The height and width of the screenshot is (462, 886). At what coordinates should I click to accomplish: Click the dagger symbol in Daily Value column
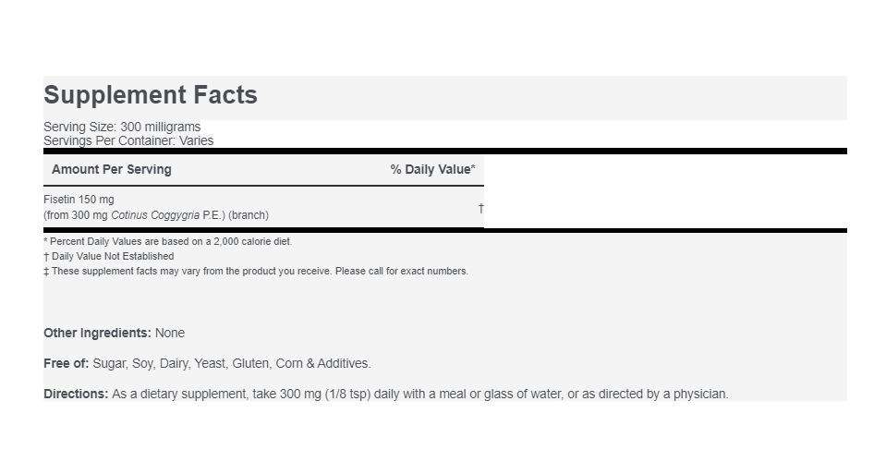point(480,208)
